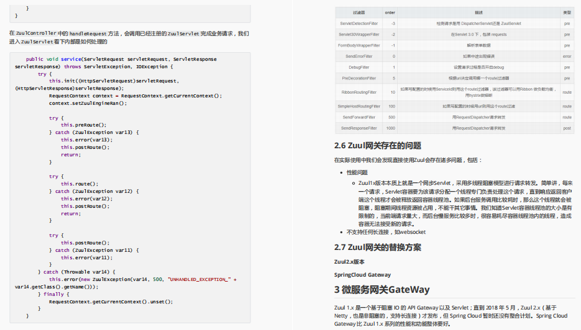Click 'this.init((HttpServletRequest)servletRequest,' line
The height and width of the screenshot is (330, 581).
(x=114, y=81)
